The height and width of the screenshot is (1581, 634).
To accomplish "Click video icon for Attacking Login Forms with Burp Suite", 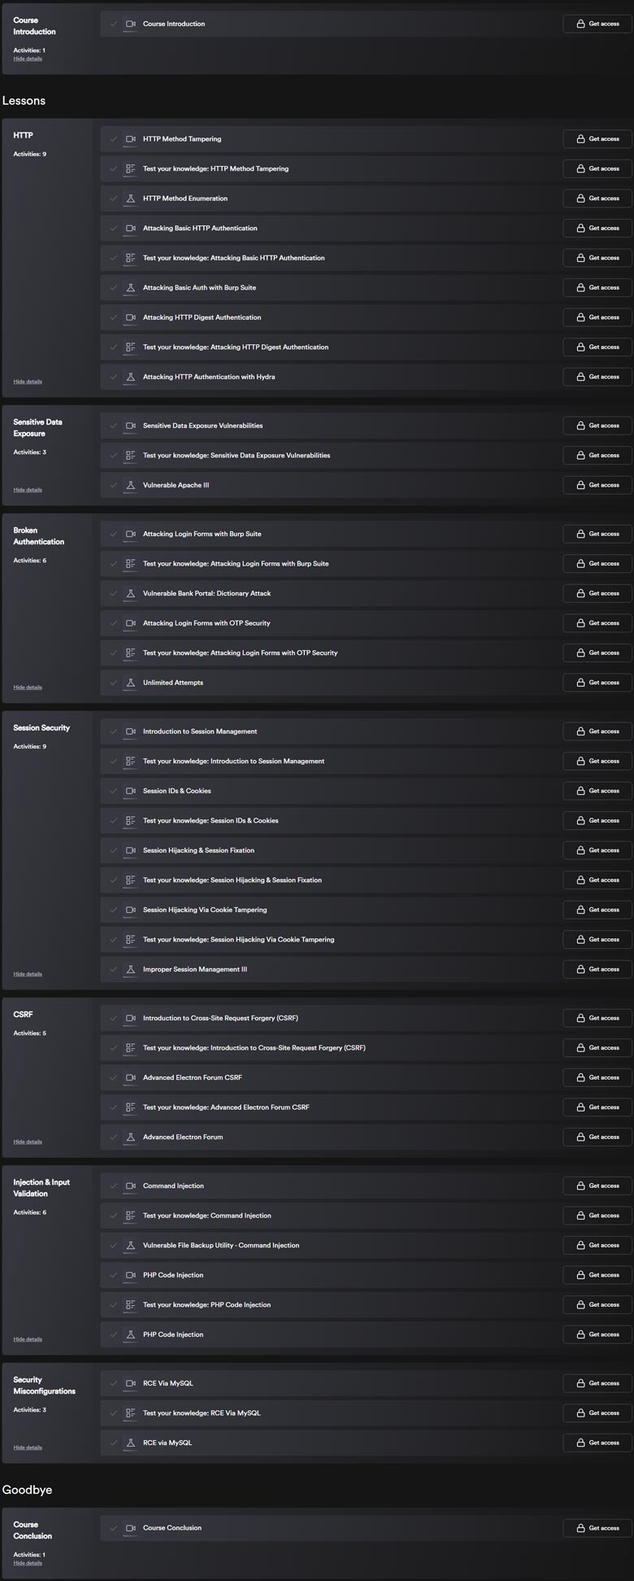I will 130,534.
